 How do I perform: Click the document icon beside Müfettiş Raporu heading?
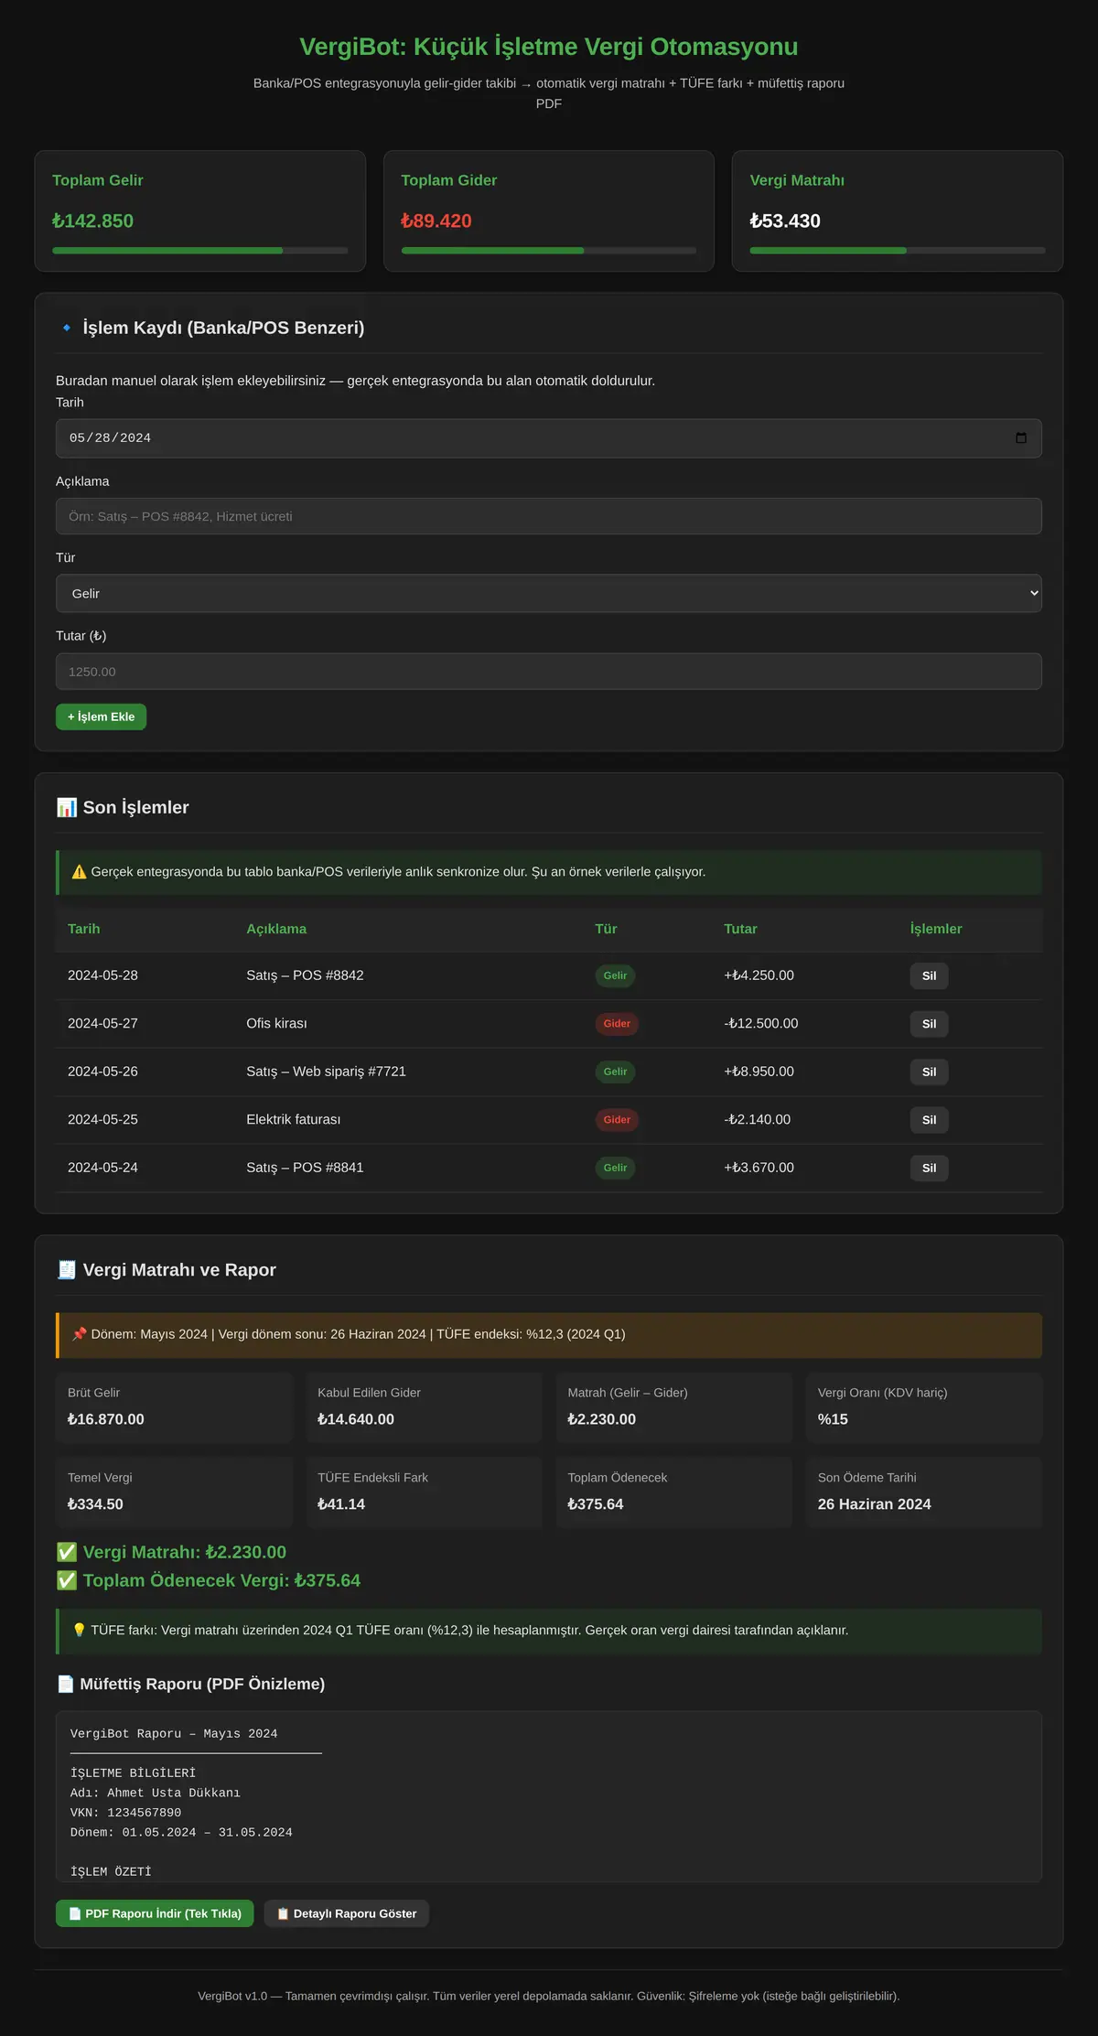(65, 1684)
